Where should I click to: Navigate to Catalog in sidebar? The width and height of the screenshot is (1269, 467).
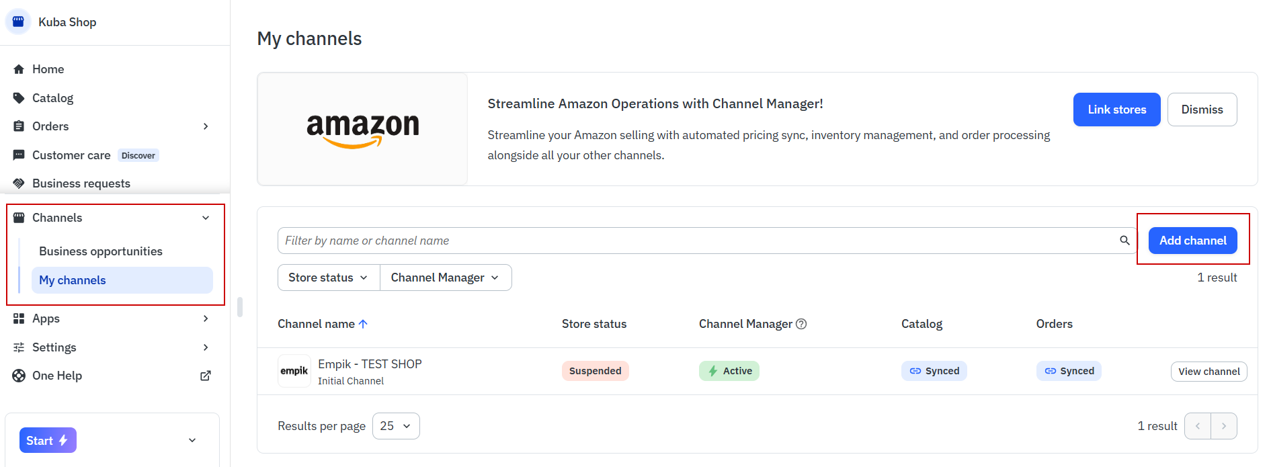(52, 98)
